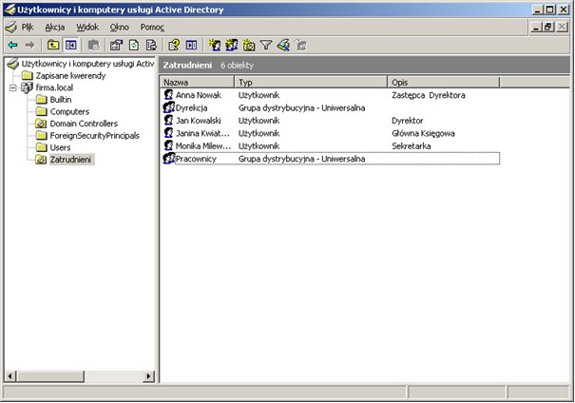
Task: Click the Zatrudnieni OU folder icon in the tree
Action: [x=41, y=160]
